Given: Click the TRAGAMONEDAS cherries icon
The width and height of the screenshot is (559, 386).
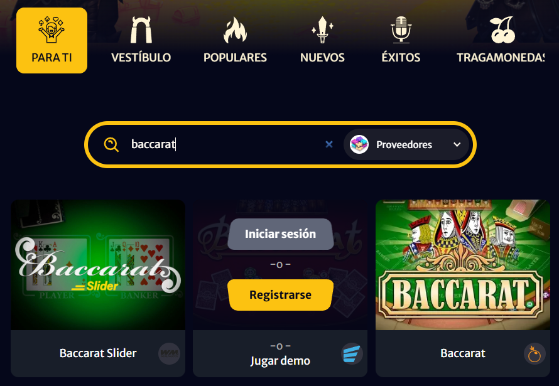Looking at the screenshot, I should tap(502, 30).
